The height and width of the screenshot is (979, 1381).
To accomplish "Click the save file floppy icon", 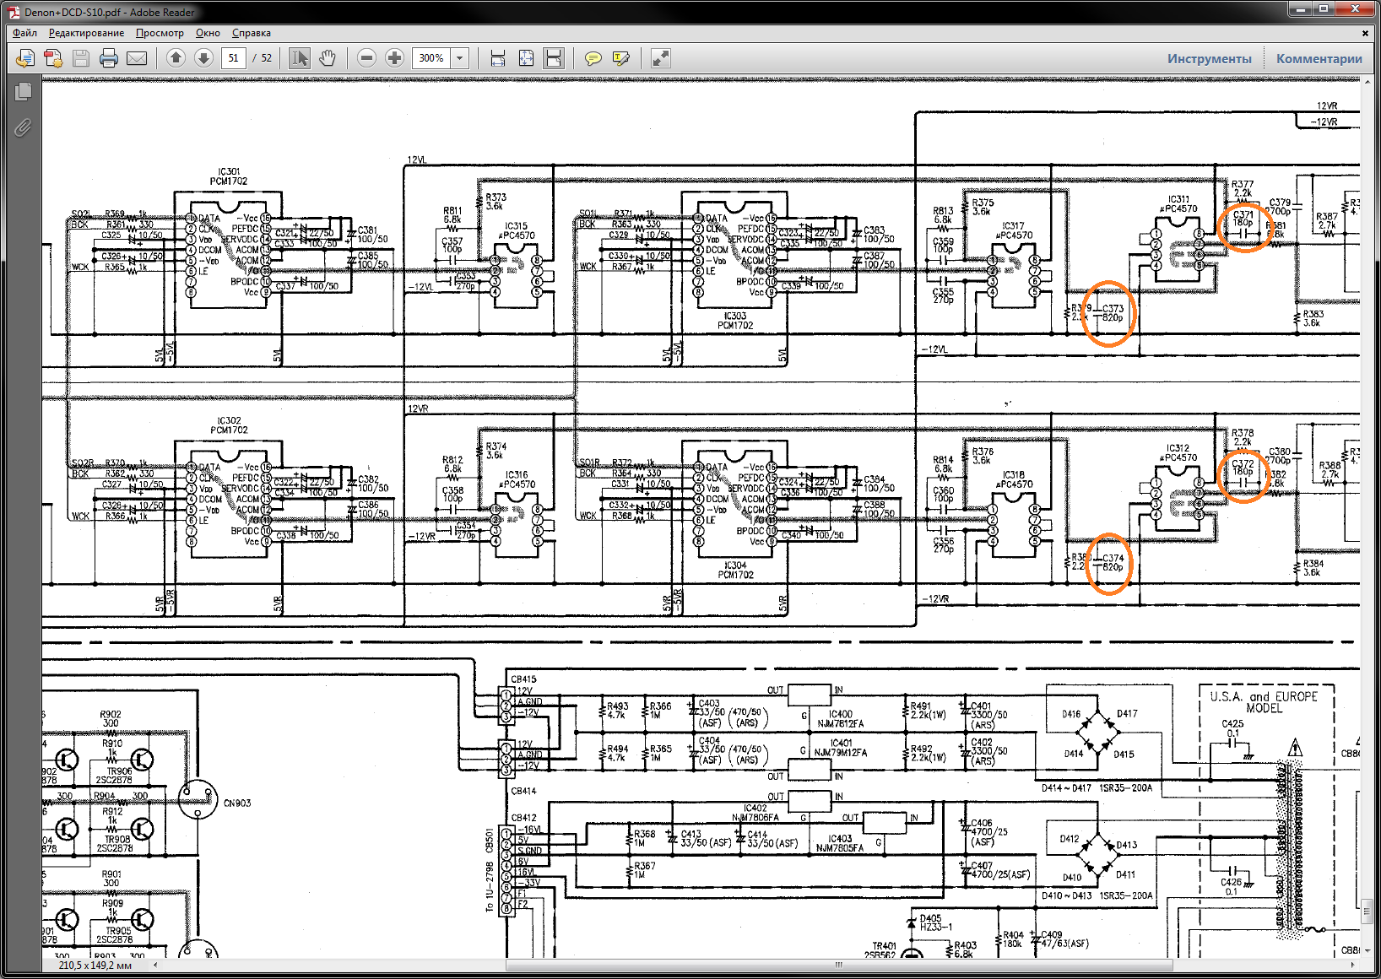I will click(81, 58).
